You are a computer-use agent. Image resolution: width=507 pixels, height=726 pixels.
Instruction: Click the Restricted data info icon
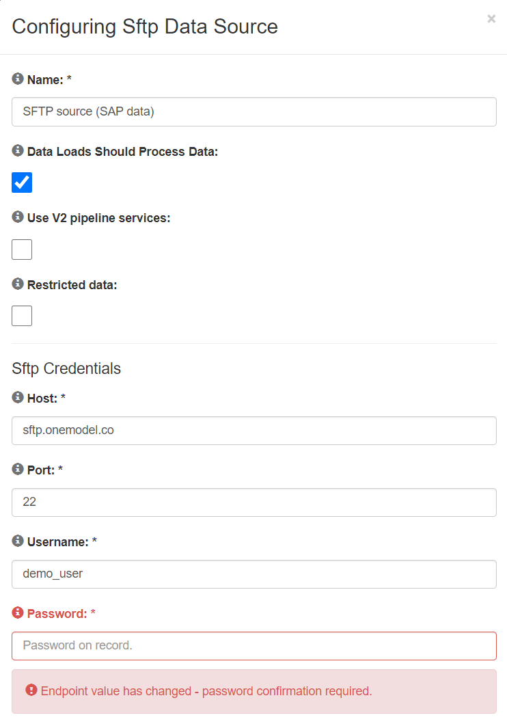(x=18, y=284)
